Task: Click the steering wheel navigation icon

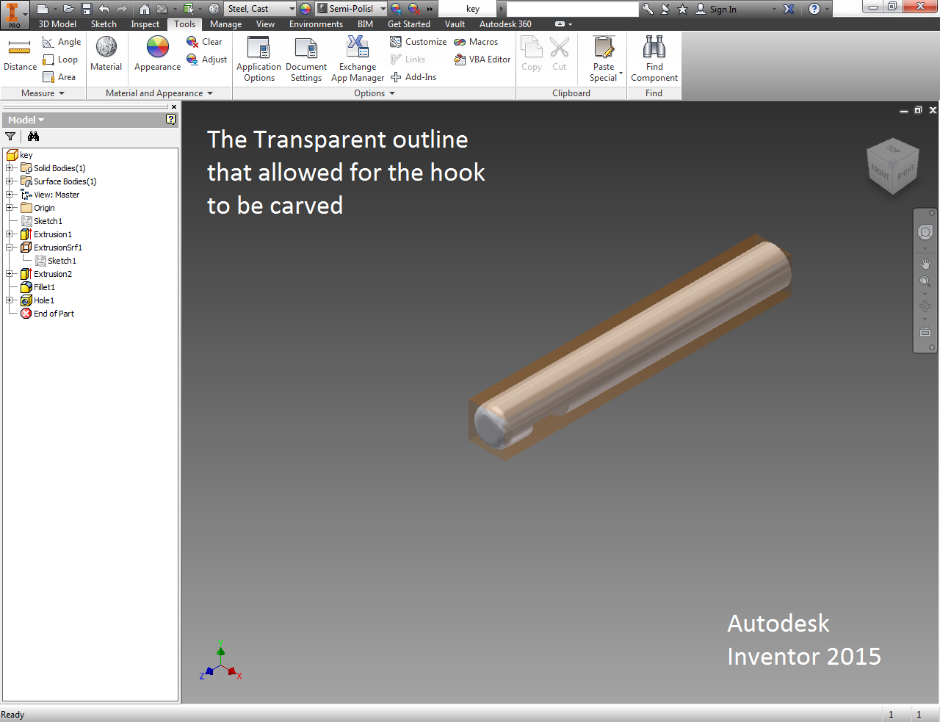Action: pyautogui.click(x=925, y=232)
